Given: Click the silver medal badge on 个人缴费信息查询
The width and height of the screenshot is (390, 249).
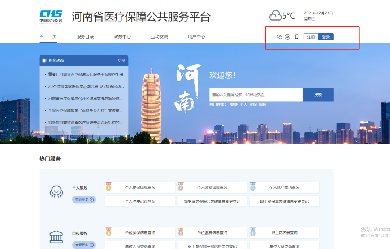Looking at the screenshot, I should click(x=181, y=187).
